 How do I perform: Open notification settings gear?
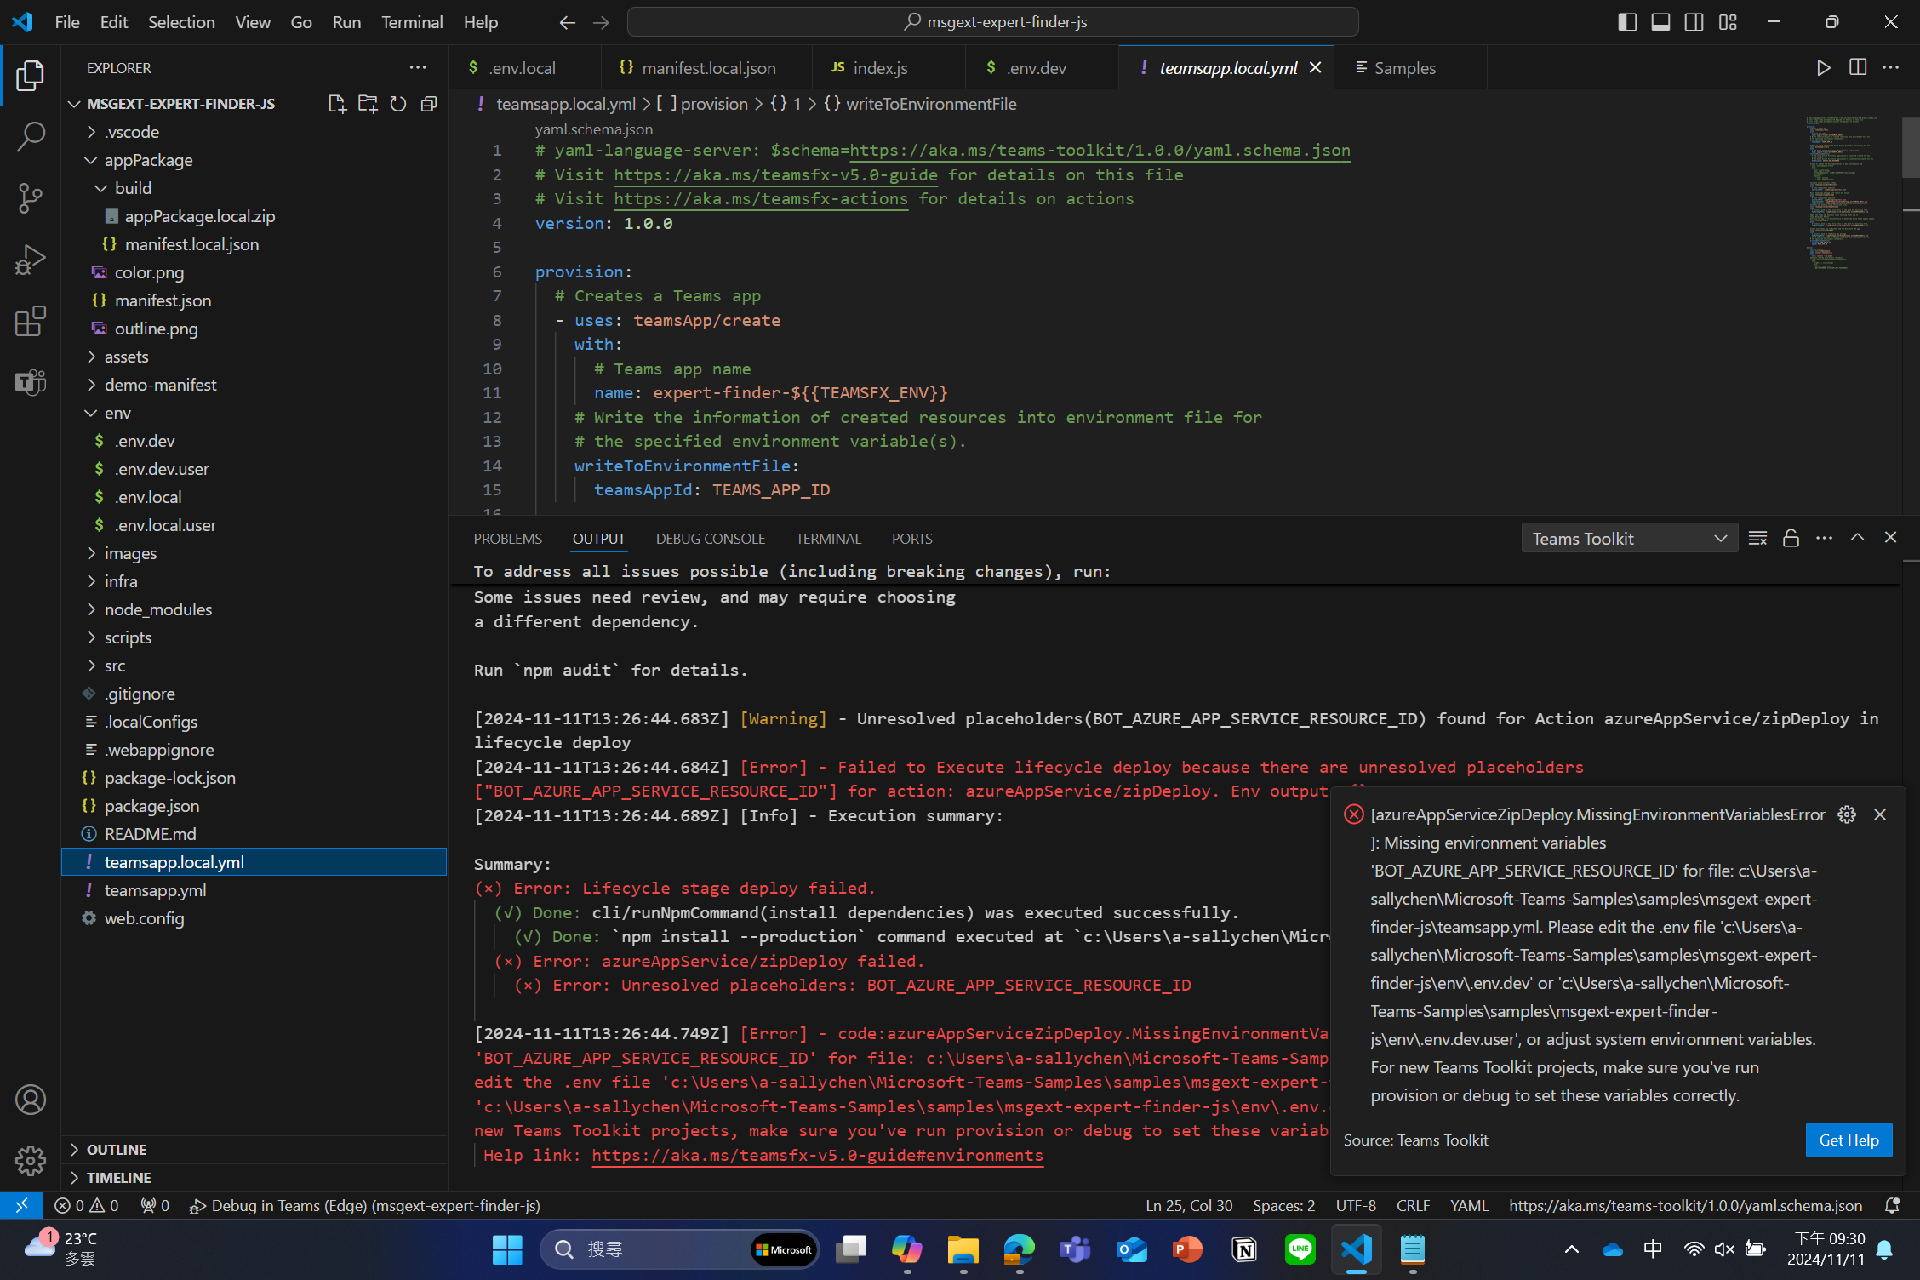pyautogui.click(x=1846, y=814)
